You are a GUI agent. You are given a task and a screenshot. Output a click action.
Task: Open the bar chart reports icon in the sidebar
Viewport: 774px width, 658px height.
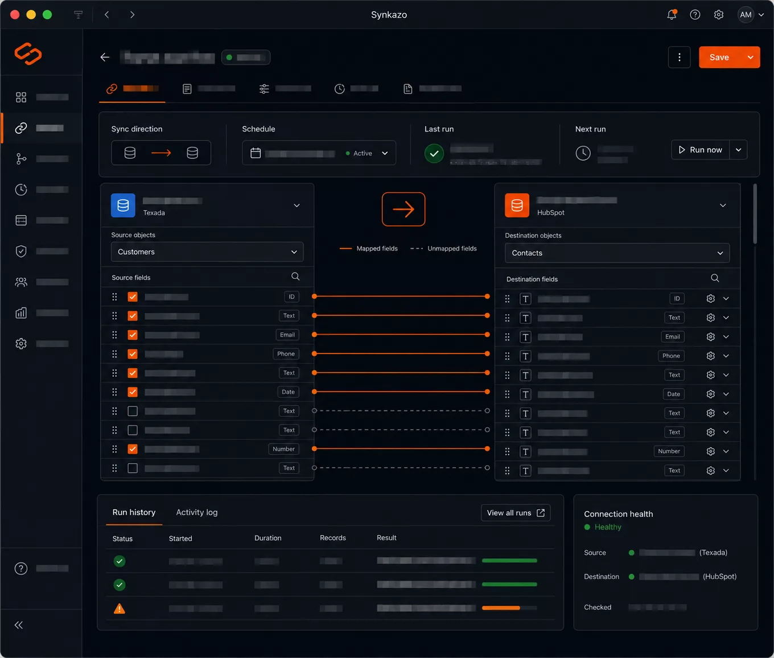tap(21, 312)
